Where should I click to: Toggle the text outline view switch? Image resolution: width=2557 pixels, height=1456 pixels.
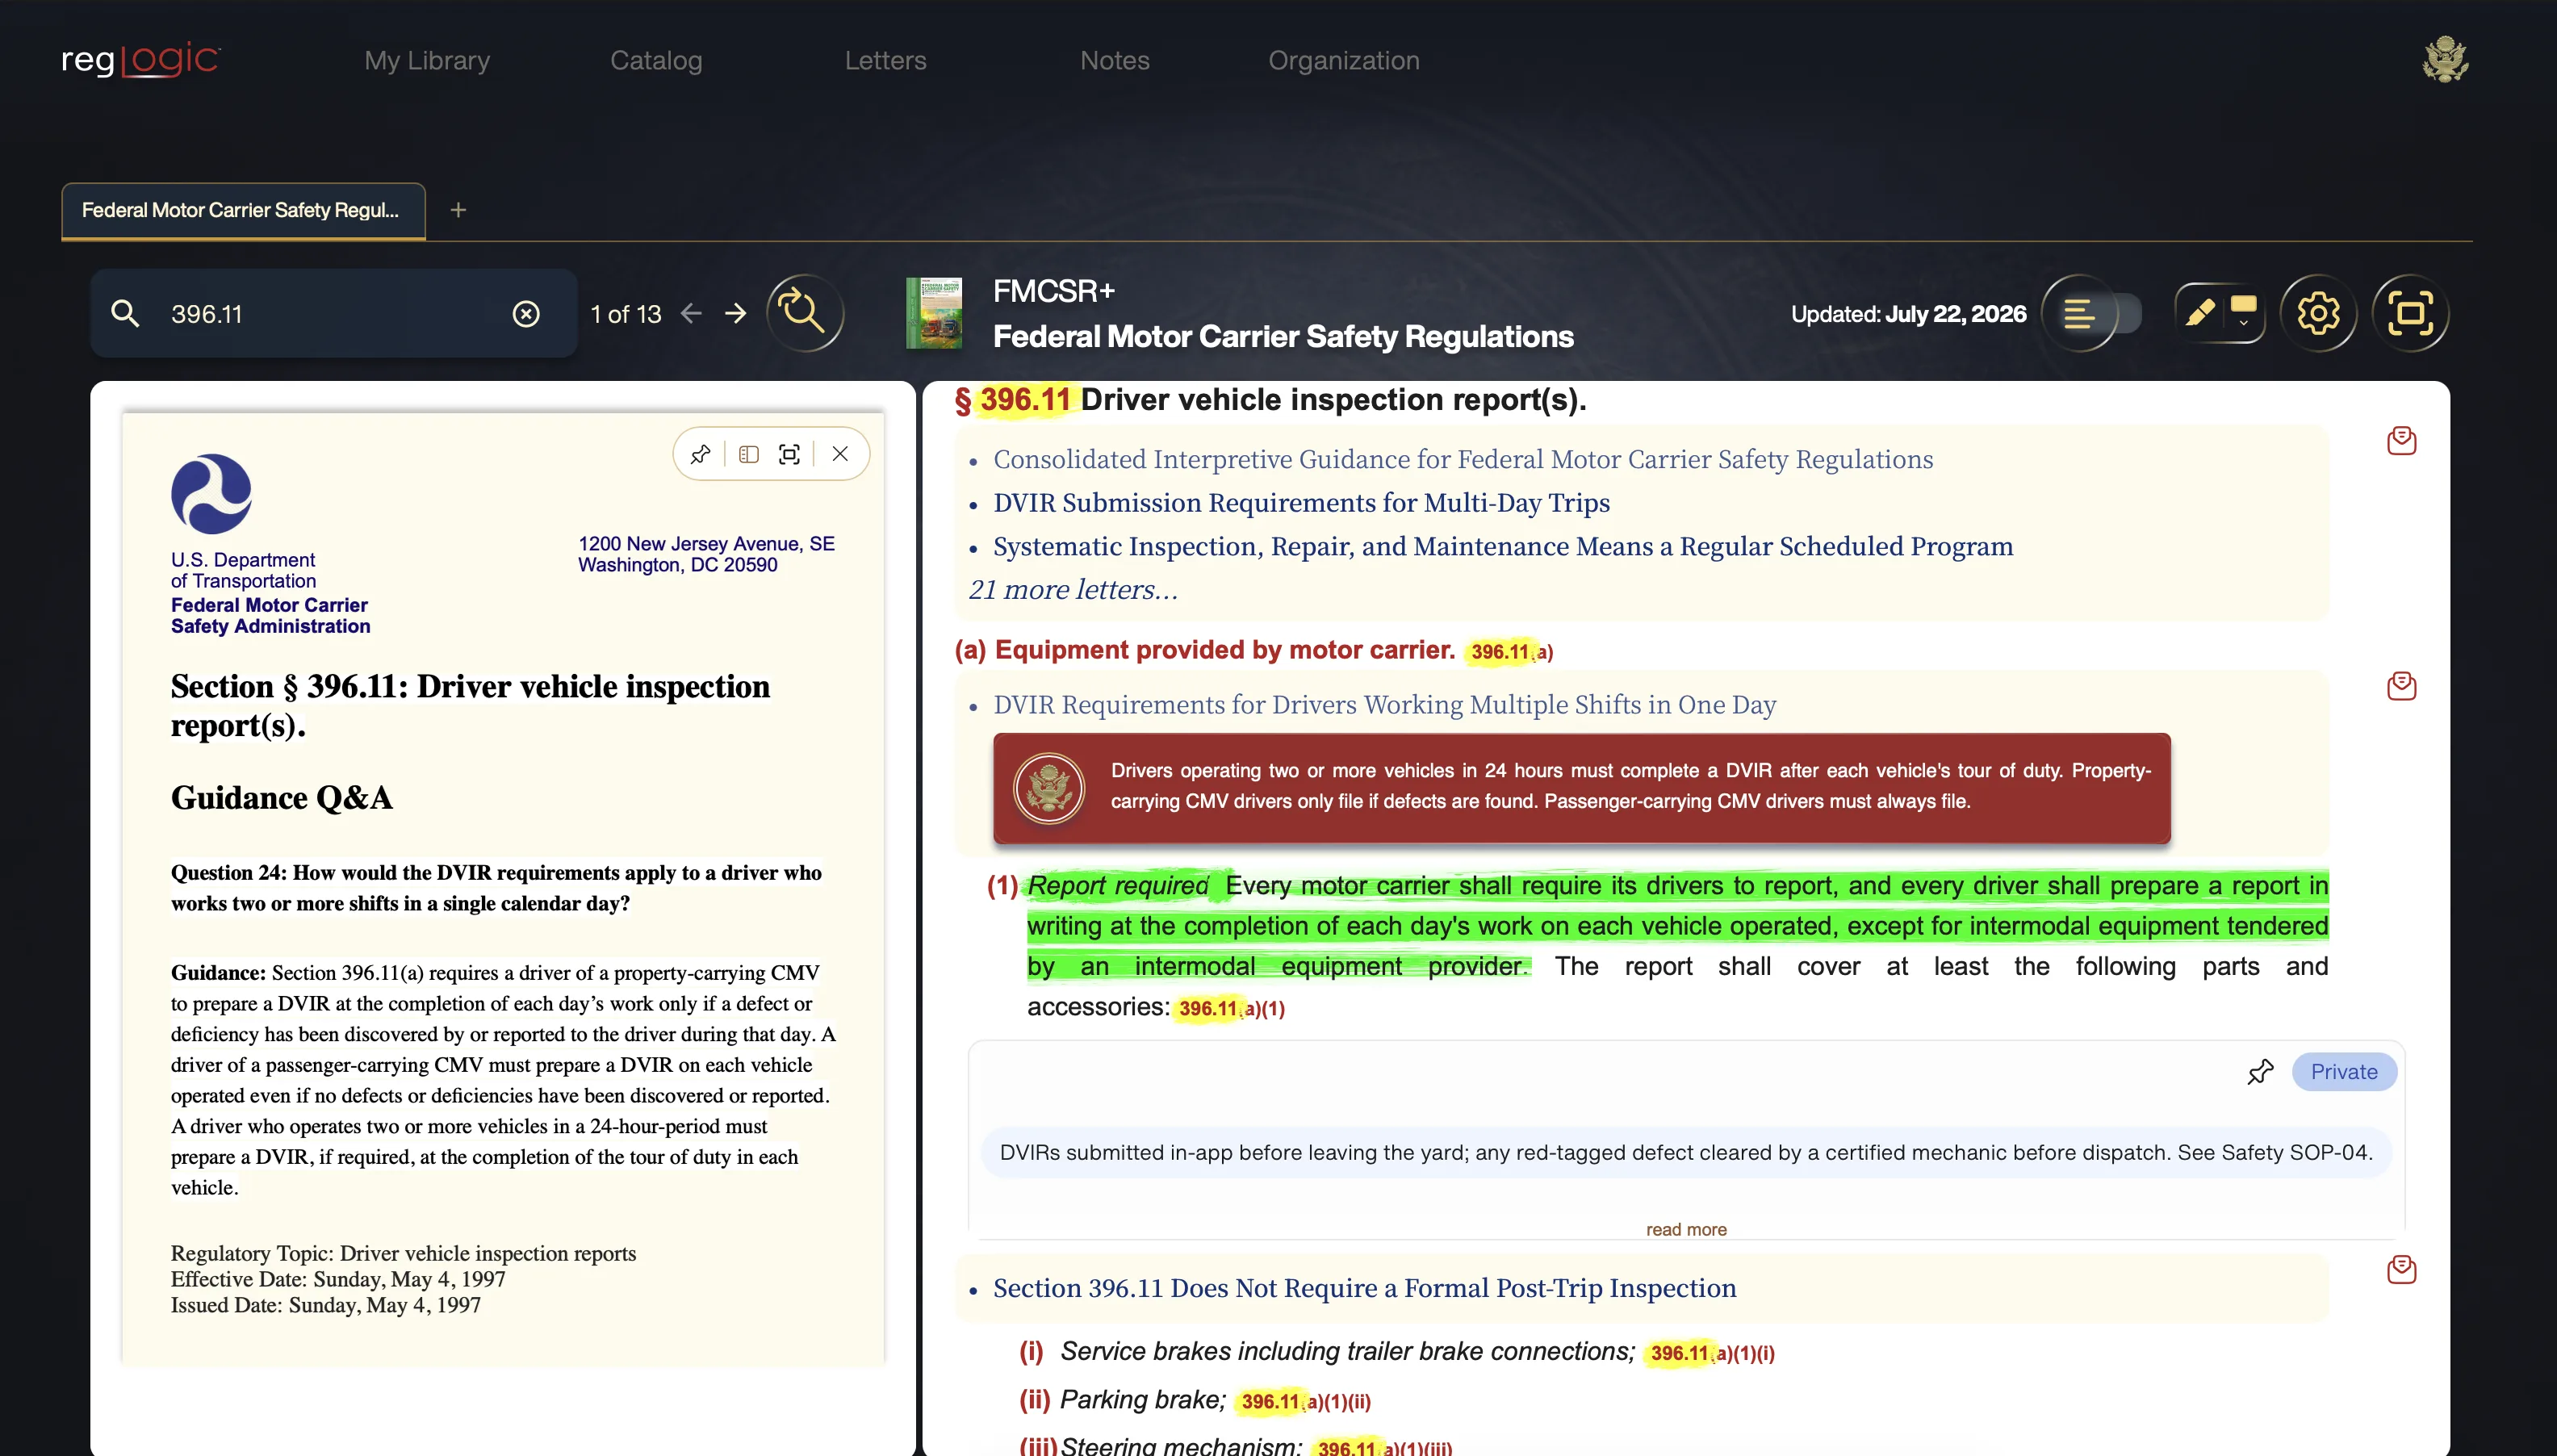pyautogui.click(x=2091, y=313)
